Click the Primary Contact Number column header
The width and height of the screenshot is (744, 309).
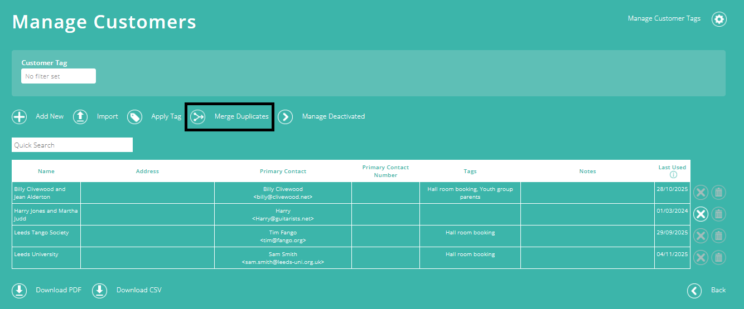coord(385,171)
